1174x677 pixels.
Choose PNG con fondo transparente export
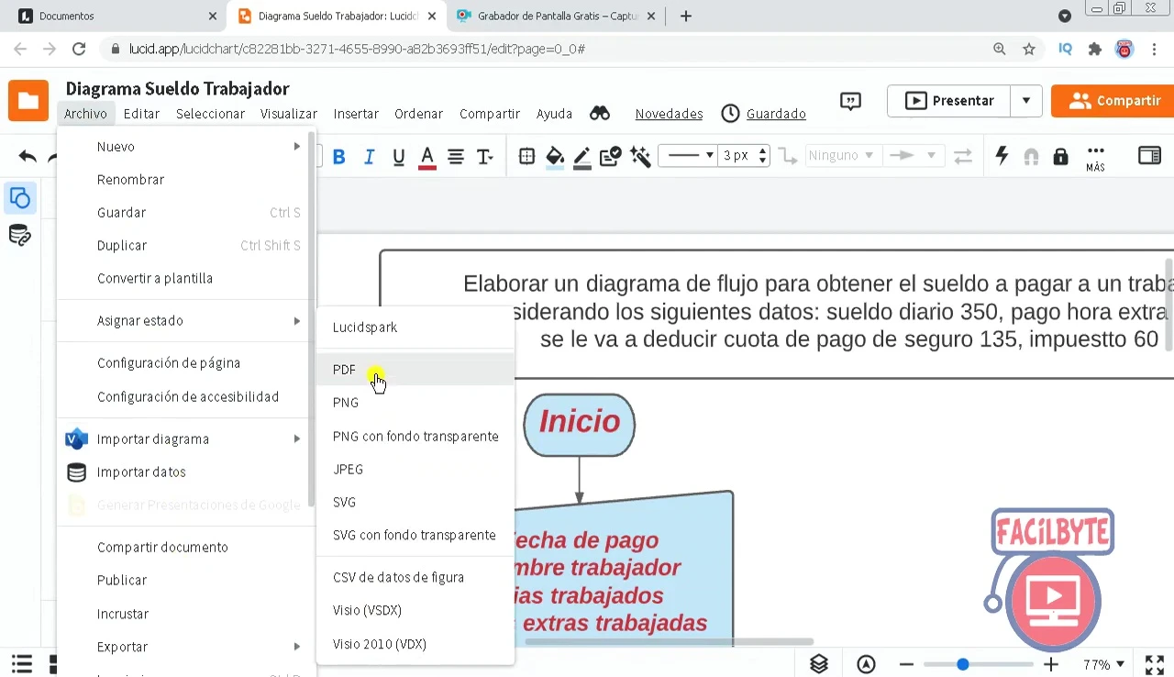(415, 436)
